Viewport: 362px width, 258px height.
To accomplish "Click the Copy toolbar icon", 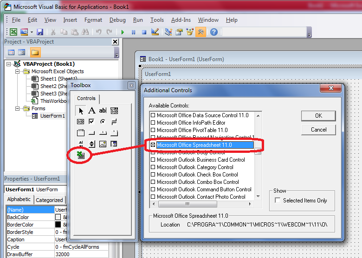I will pyautogui.click(x=64, y=32).
